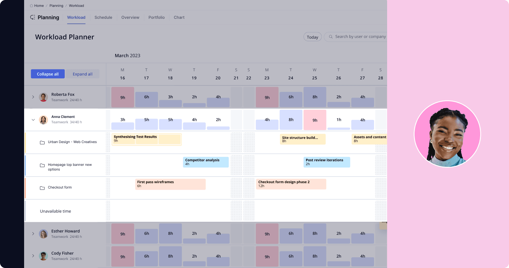Open the Competitor analysis task block

pyautogui.click(x=206, y=162)
